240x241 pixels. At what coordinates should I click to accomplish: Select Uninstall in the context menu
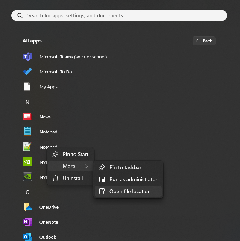70,178
